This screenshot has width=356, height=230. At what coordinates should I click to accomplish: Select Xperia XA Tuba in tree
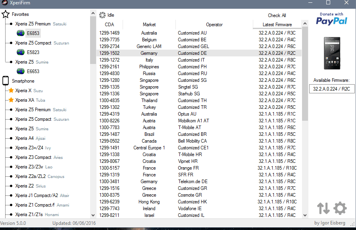click(x=30, y=100)
